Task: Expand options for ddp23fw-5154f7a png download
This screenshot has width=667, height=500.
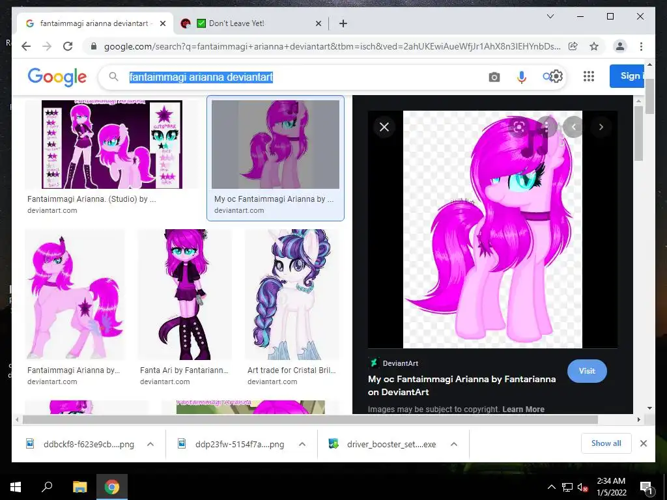Action: (x=302, y=444)
